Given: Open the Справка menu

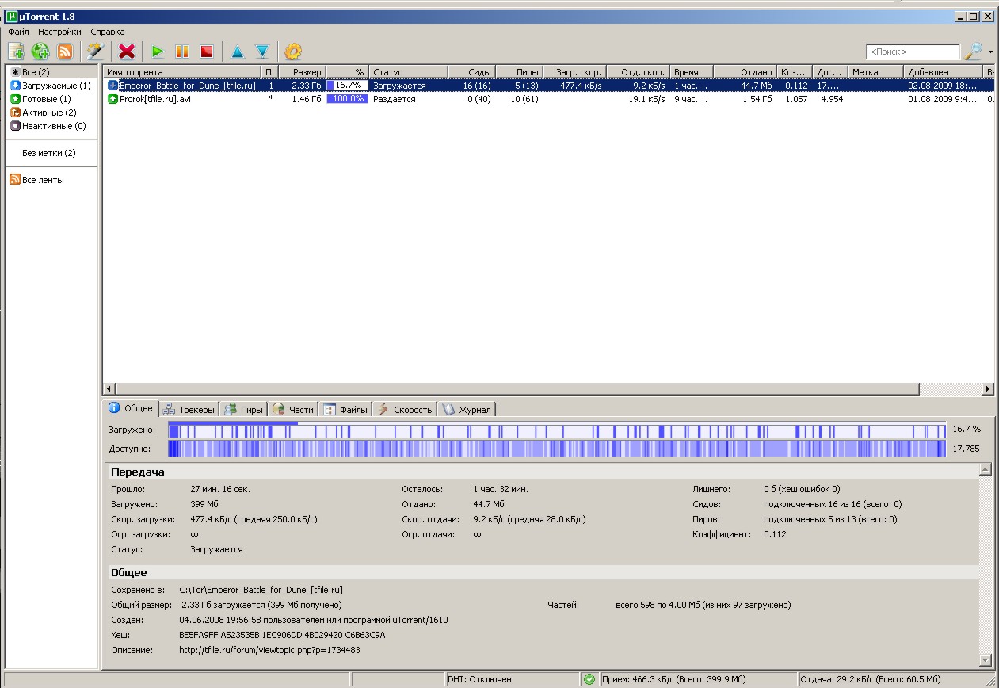Looking at the screenshot, I should [x=107, y=32].
